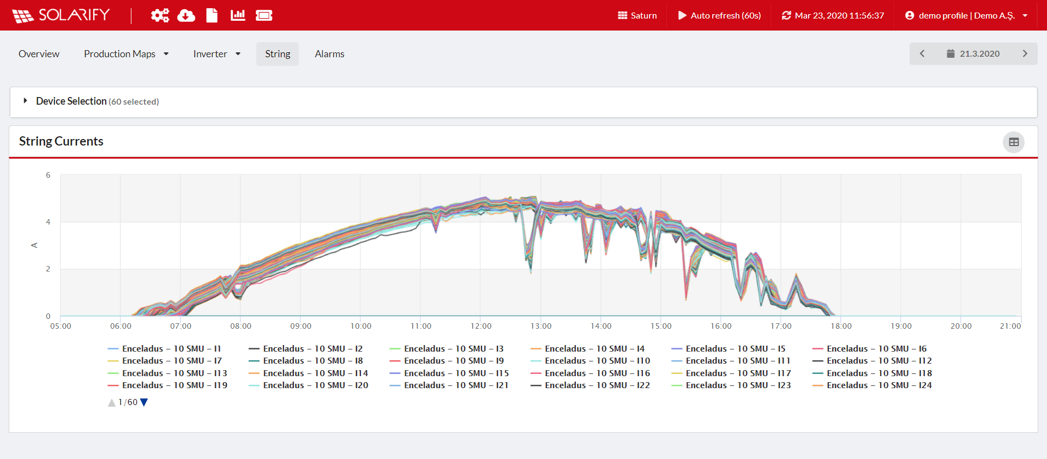Open date picker showing 21.3.2020
Screen dimensions: 1047x459
click(x=973, y=53)
